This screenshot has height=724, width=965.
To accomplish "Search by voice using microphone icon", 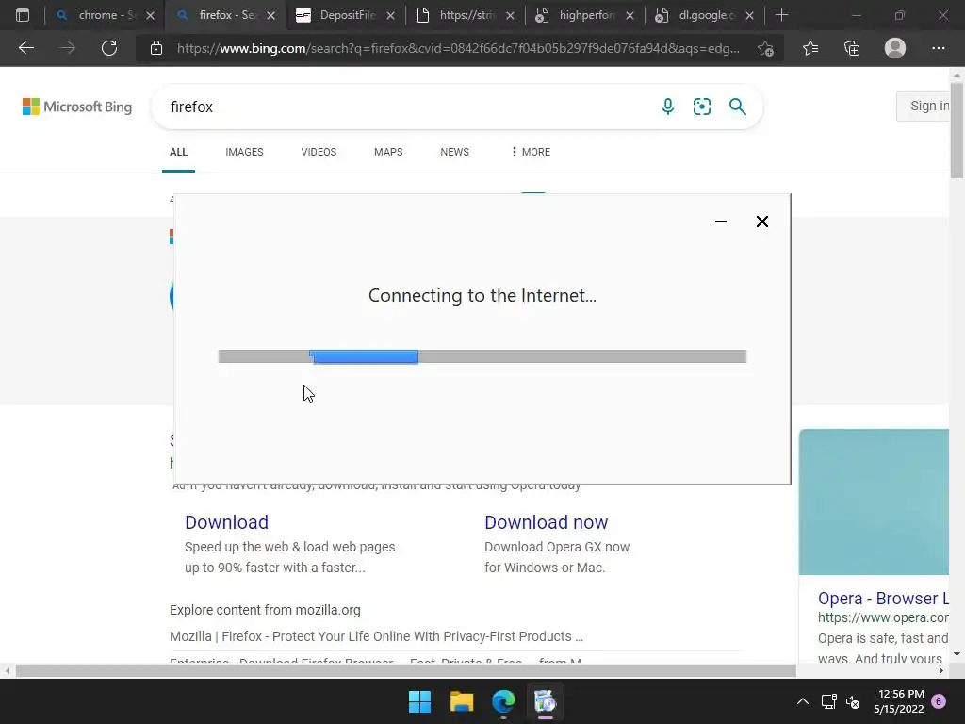I will click(668, 107).
